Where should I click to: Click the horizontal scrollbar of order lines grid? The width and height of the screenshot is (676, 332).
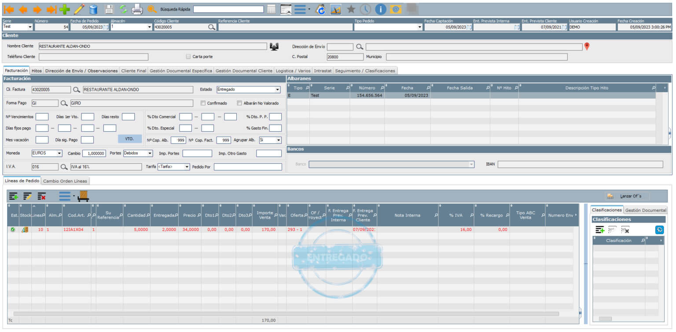coord(286,314)
